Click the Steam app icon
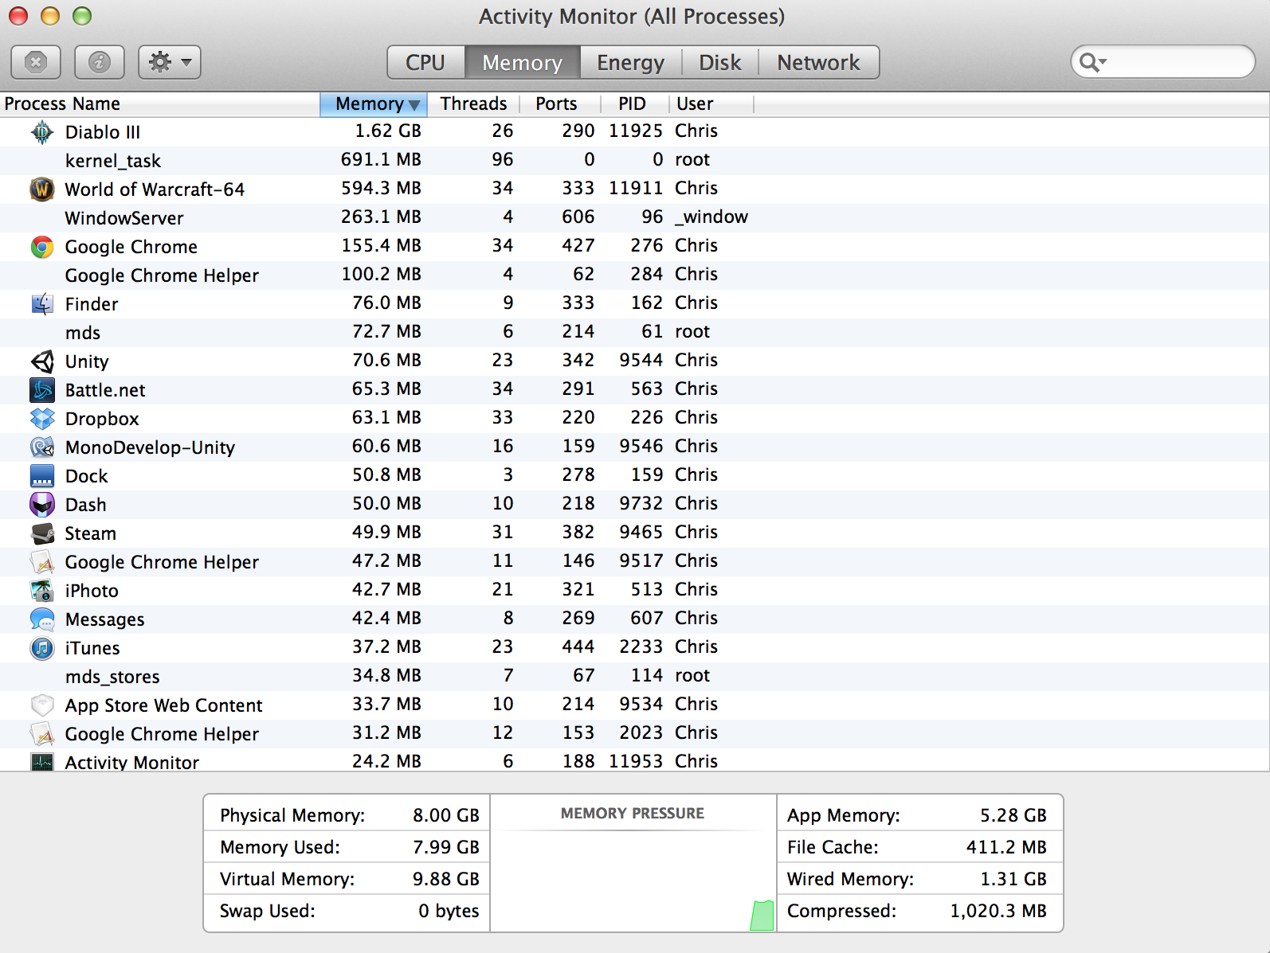Screen dimensions: 1270x953 click(x=42, y=533)
